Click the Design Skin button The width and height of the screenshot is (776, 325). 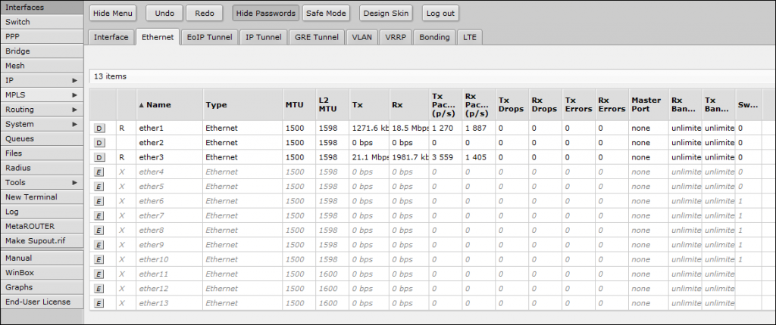coord(386,14)
